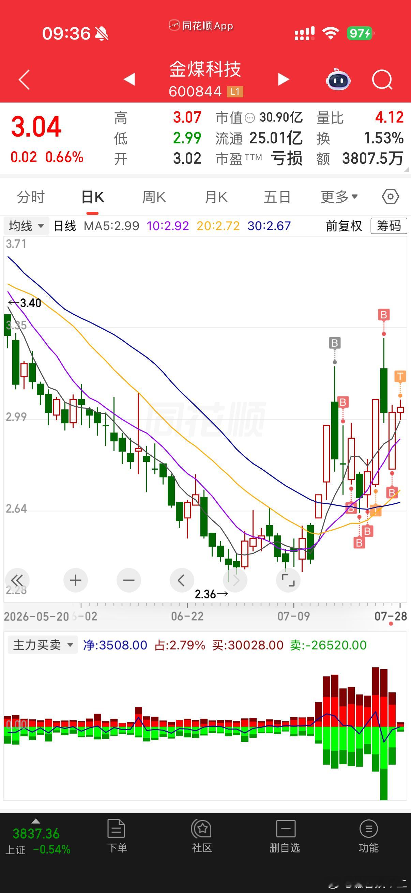This screenshot has width=411, height=893.
Task: Switch to the next stock with right triangle
Action: [x=283, y=79]
